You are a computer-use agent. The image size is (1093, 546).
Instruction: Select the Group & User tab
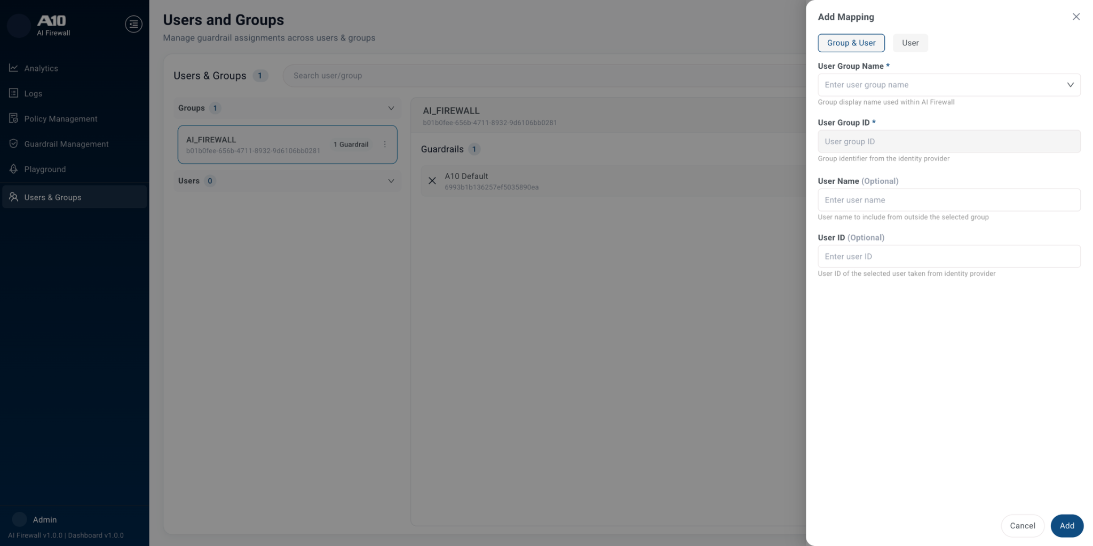pyautogui.click(x=851, y=43)
